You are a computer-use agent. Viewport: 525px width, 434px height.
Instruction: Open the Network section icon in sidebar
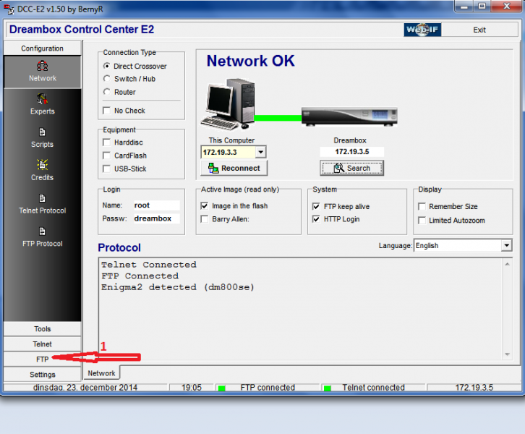[42, 67]
